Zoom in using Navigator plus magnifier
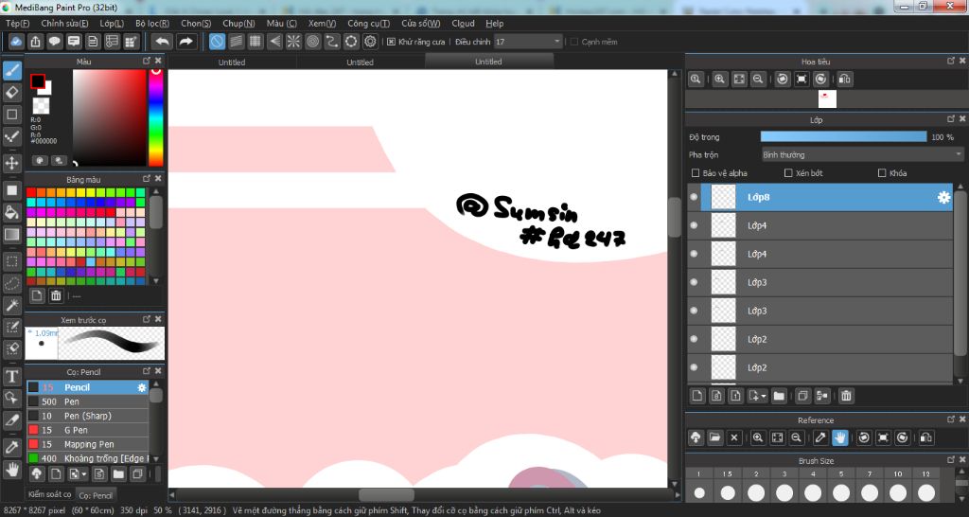Screen dimensions: 969x517 click(720, 80)
